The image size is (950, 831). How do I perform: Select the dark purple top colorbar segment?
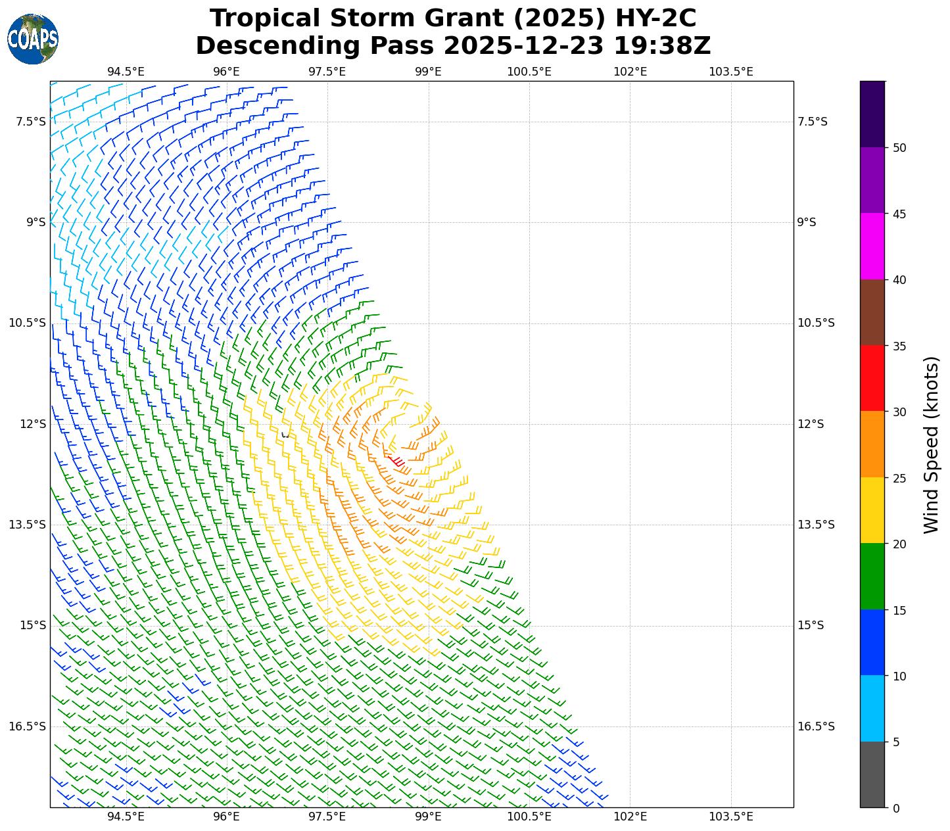[872, 114]
